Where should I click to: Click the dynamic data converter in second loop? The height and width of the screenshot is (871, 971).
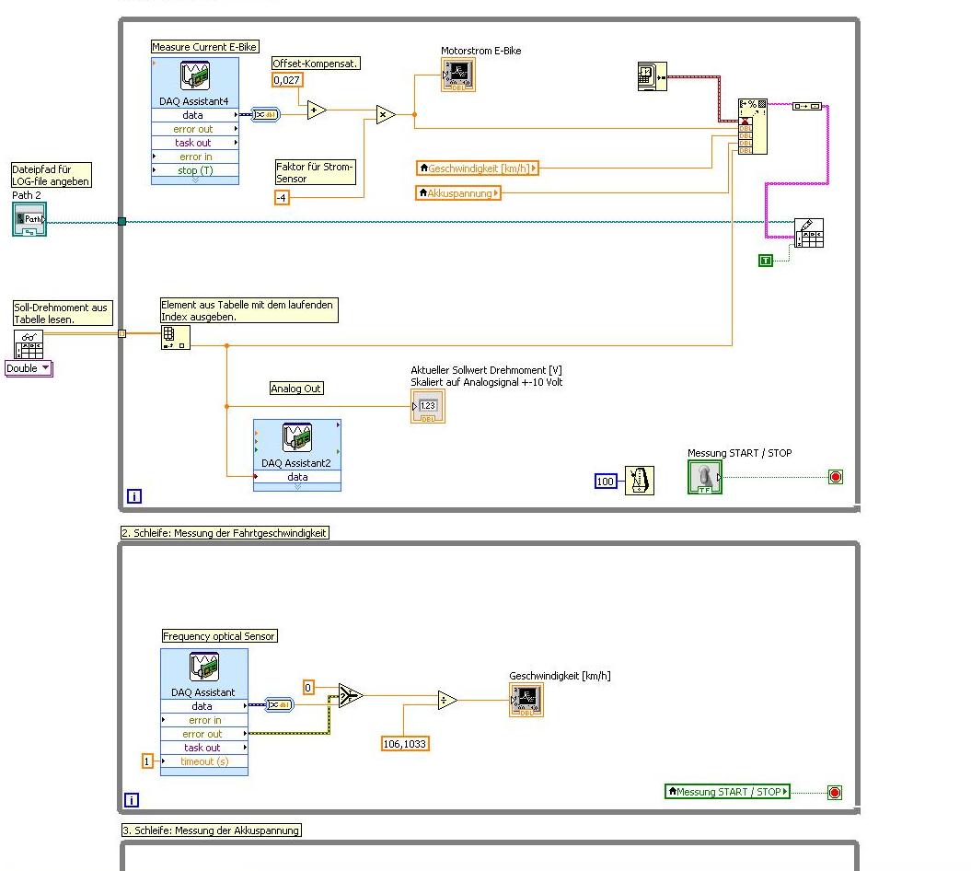pyautogui.click(x=279, y=705)
